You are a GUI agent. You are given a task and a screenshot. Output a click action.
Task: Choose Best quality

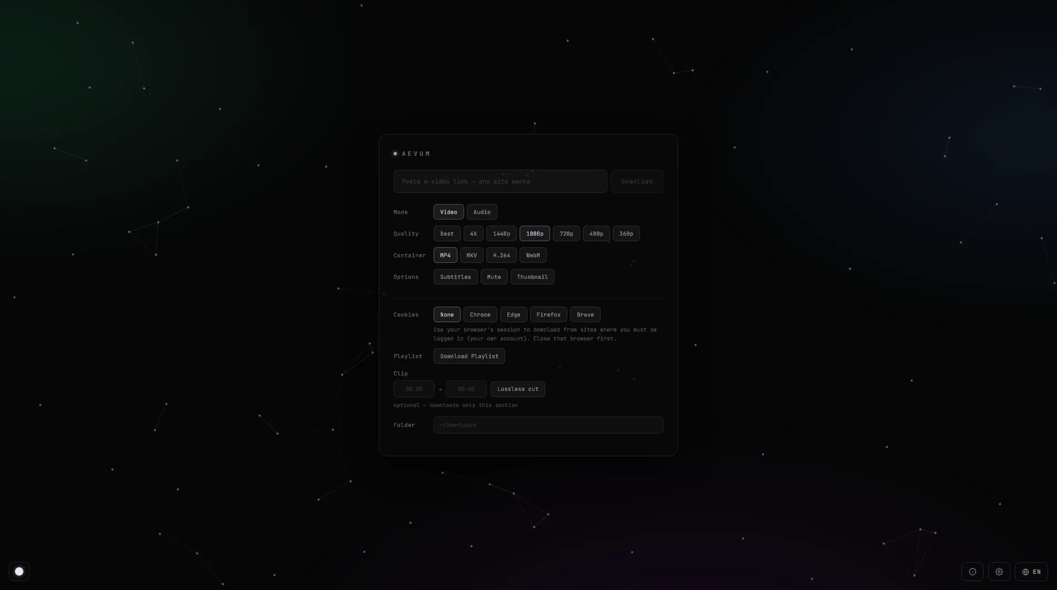pyautogui.click(x=447, y=233)
